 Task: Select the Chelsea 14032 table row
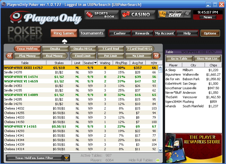tap(81, 108)
